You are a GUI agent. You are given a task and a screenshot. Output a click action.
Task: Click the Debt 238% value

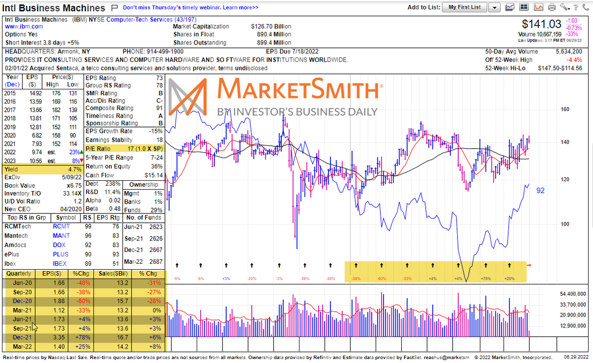[112, 183]
